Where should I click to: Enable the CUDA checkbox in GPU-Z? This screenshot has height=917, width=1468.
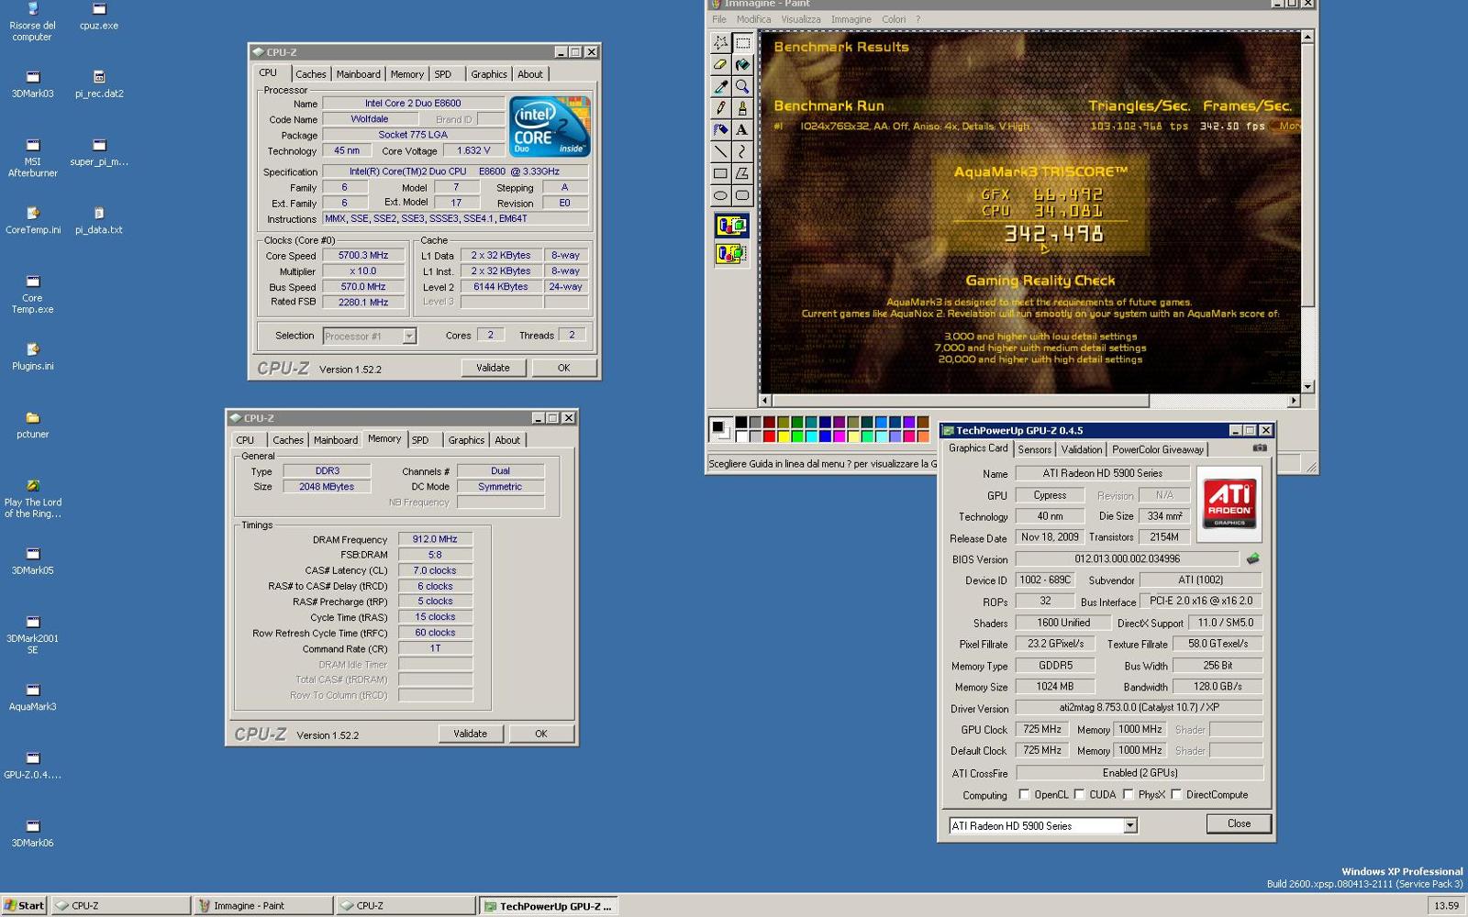tap(1080, 795)
